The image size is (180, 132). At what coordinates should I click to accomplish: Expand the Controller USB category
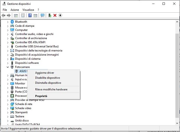[8, 46]
